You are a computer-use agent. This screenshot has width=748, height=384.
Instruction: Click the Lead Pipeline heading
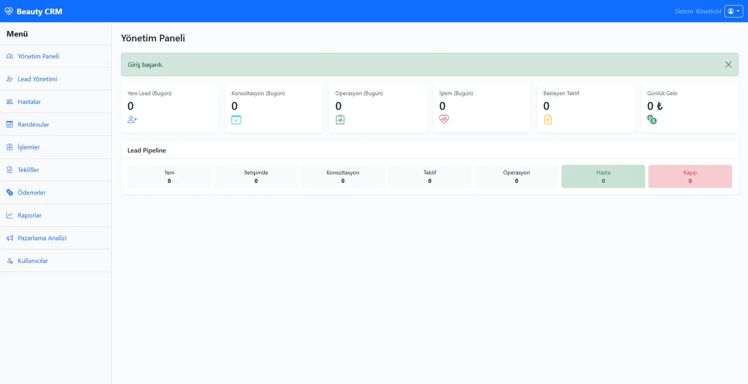(x=147, y=150)
